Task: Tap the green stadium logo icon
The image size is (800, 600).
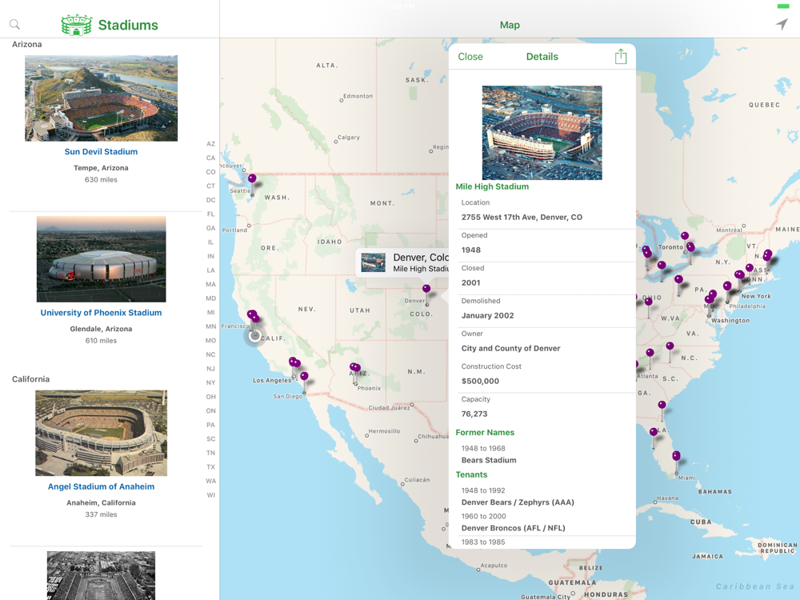Action: pos(77,25)
